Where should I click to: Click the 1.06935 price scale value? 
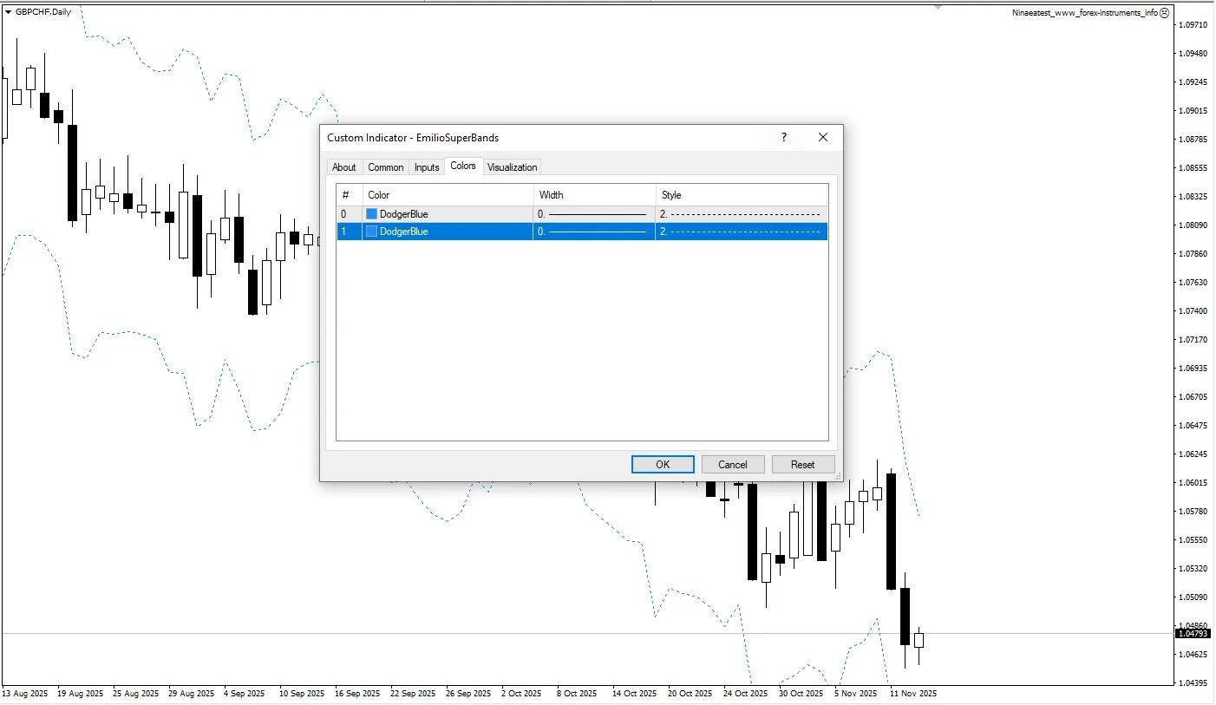coord(1193,369)
